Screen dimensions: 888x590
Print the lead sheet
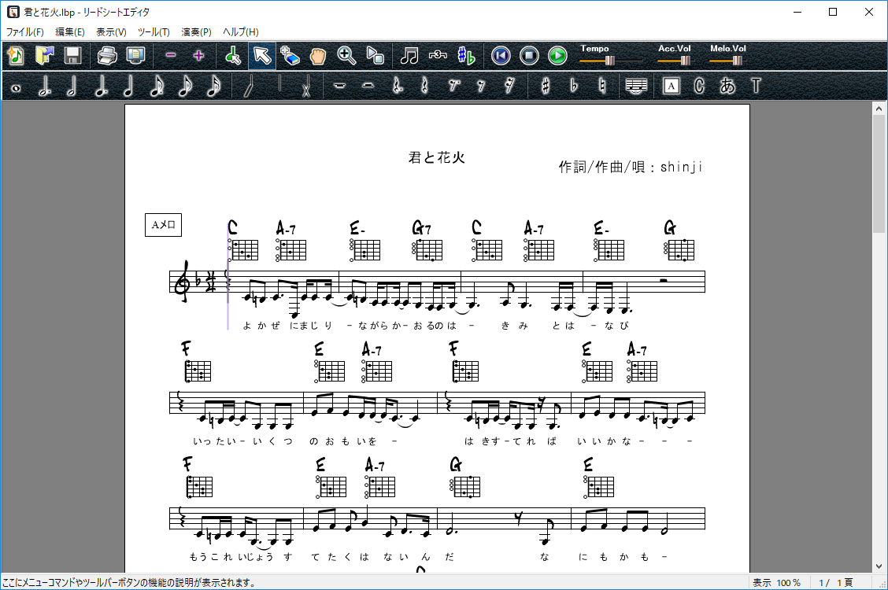pyautogui.click(x=107, y=55)
